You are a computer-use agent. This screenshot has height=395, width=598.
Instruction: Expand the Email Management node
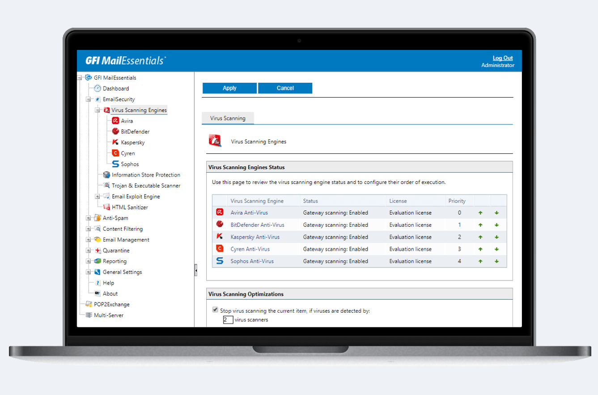pyautogui.click(x=89, y=239)
